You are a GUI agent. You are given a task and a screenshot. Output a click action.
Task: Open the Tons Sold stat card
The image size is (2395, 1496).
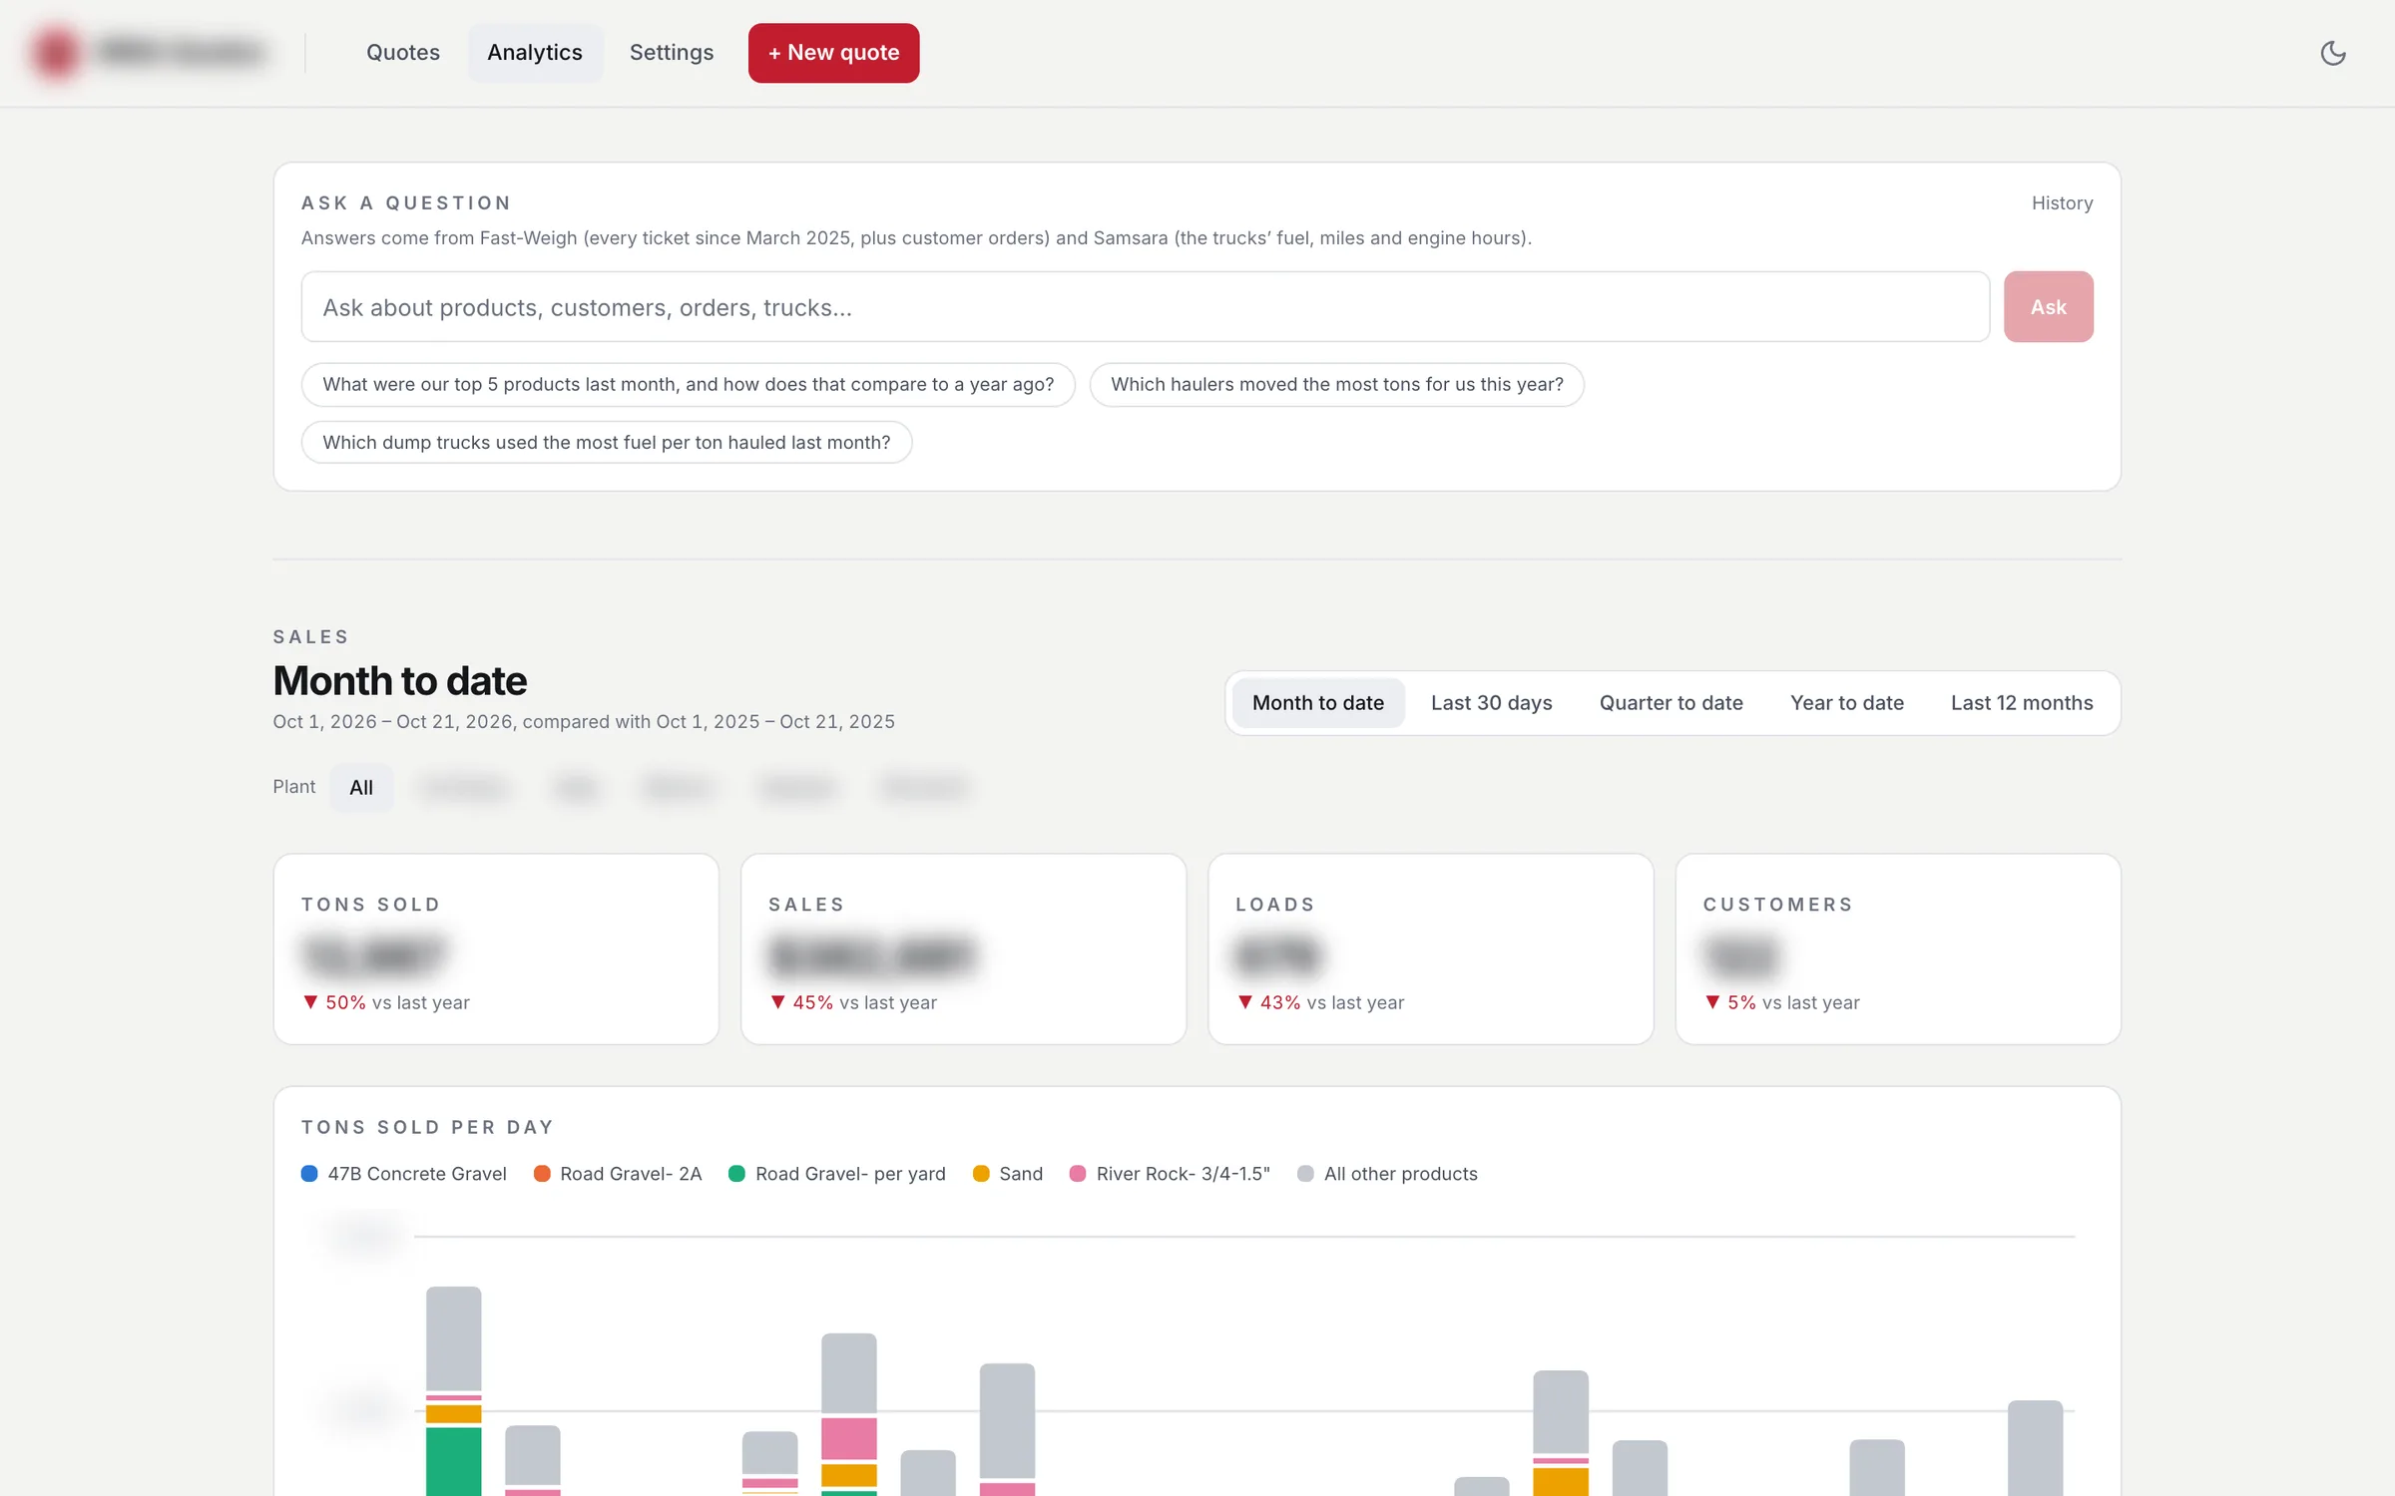(x=496, y=949)
